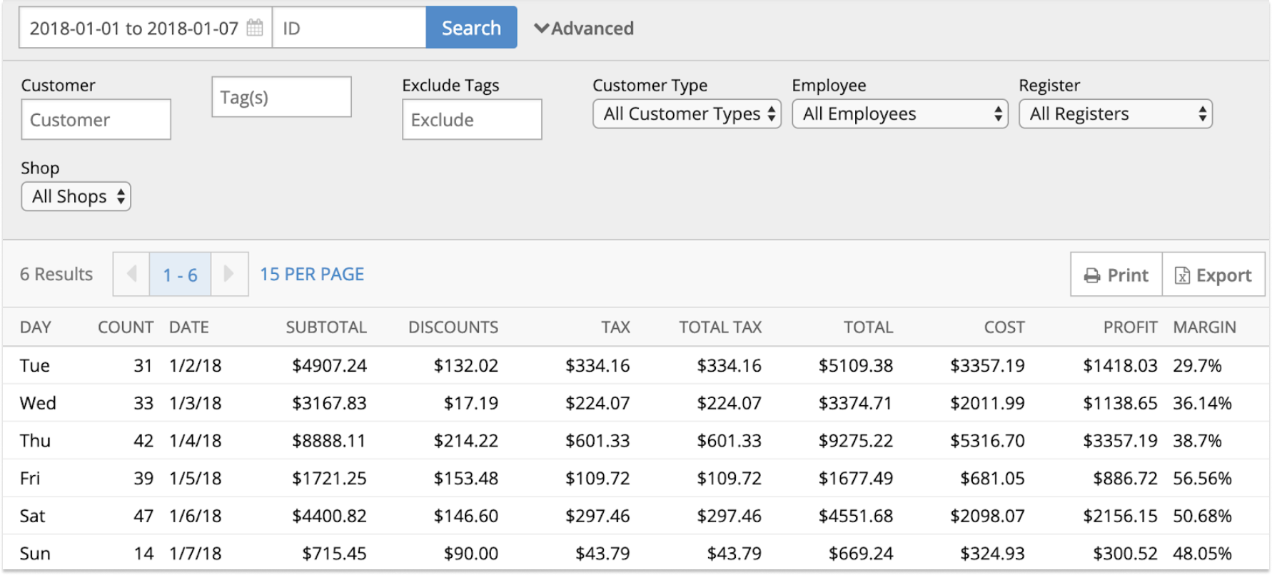This screenshot has width=1272, height=575.
Task: Click the 6 Results count text
Action: pos(56,274)
